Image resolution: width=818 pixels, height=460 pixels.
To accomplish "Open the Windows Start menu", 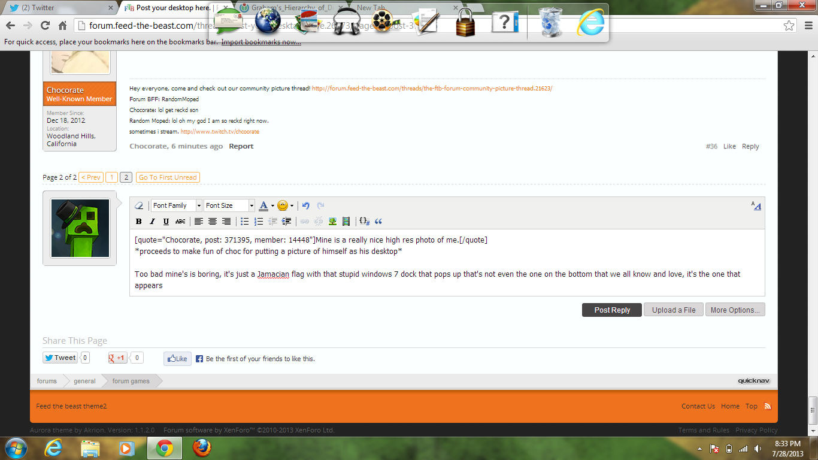I will tap(16, 447).
